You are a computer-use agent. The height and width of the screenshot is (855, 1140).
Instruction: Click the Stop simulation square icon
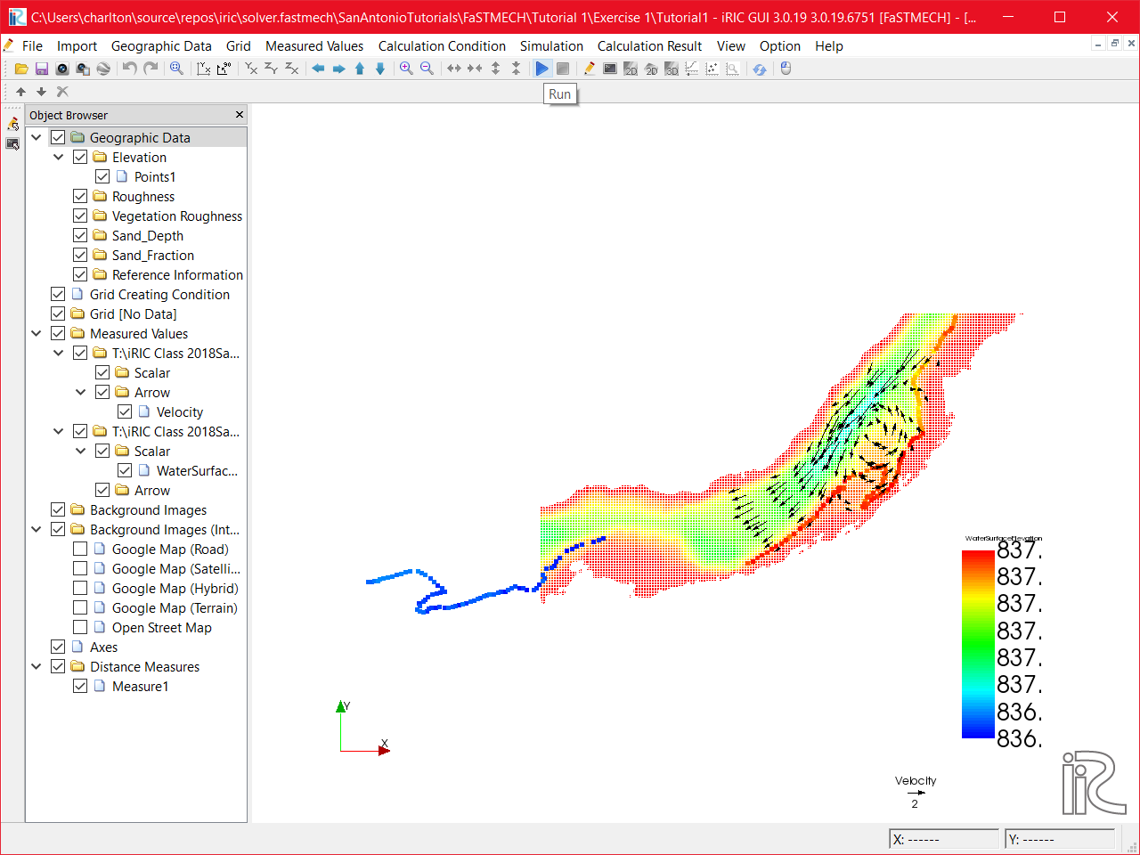click(x=563, y=69)
